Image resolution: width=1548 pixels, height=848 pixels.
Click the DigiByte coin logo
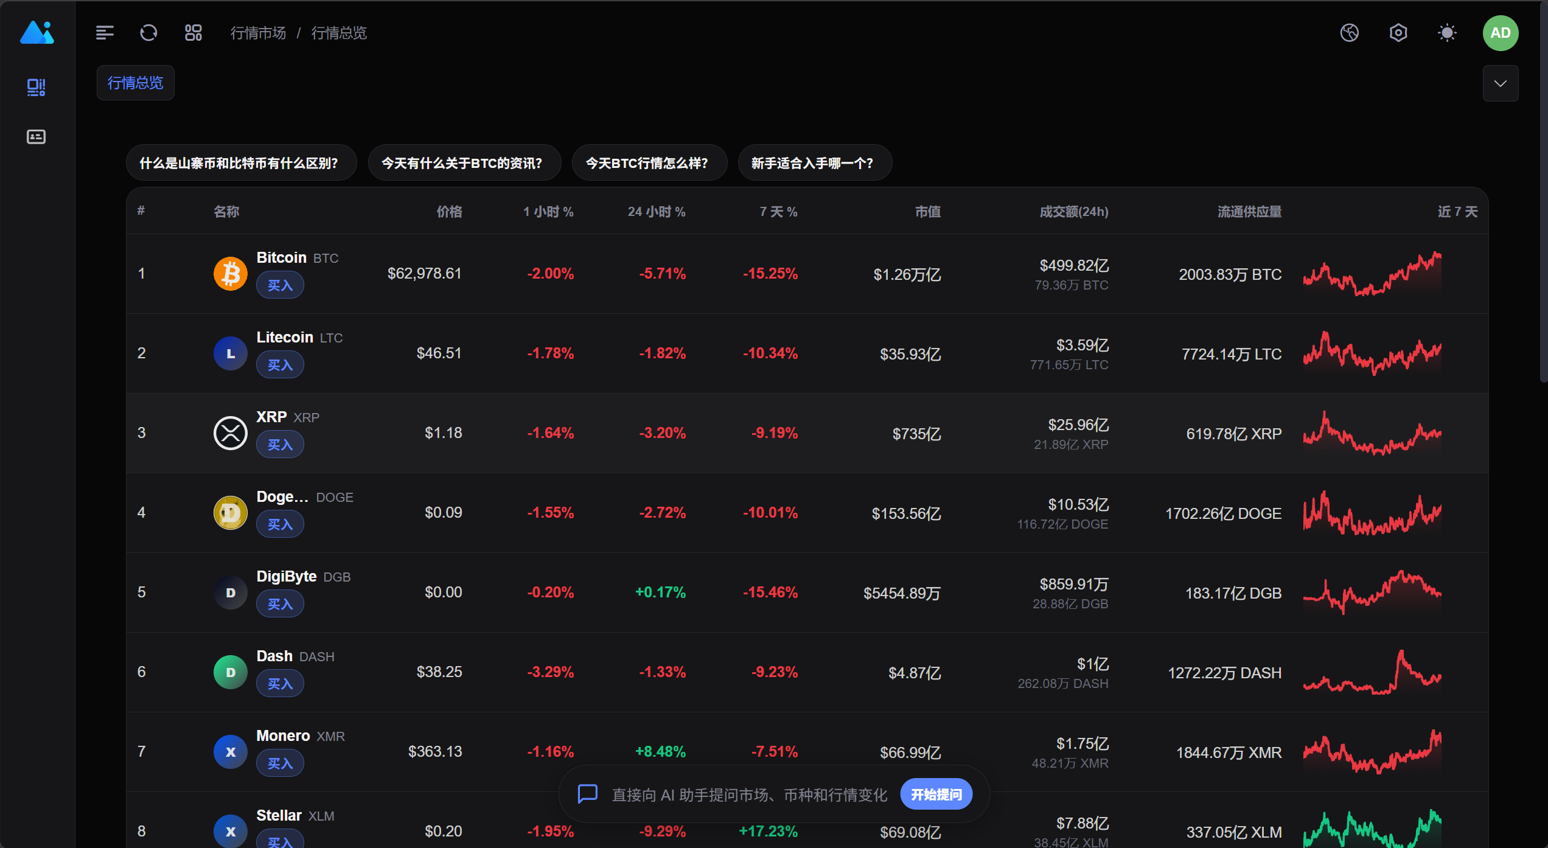(231, 593)
